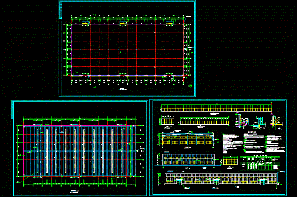Select the roof plan sheet with blue hatching
Screen dimensions: 297x197
[79, 149]
